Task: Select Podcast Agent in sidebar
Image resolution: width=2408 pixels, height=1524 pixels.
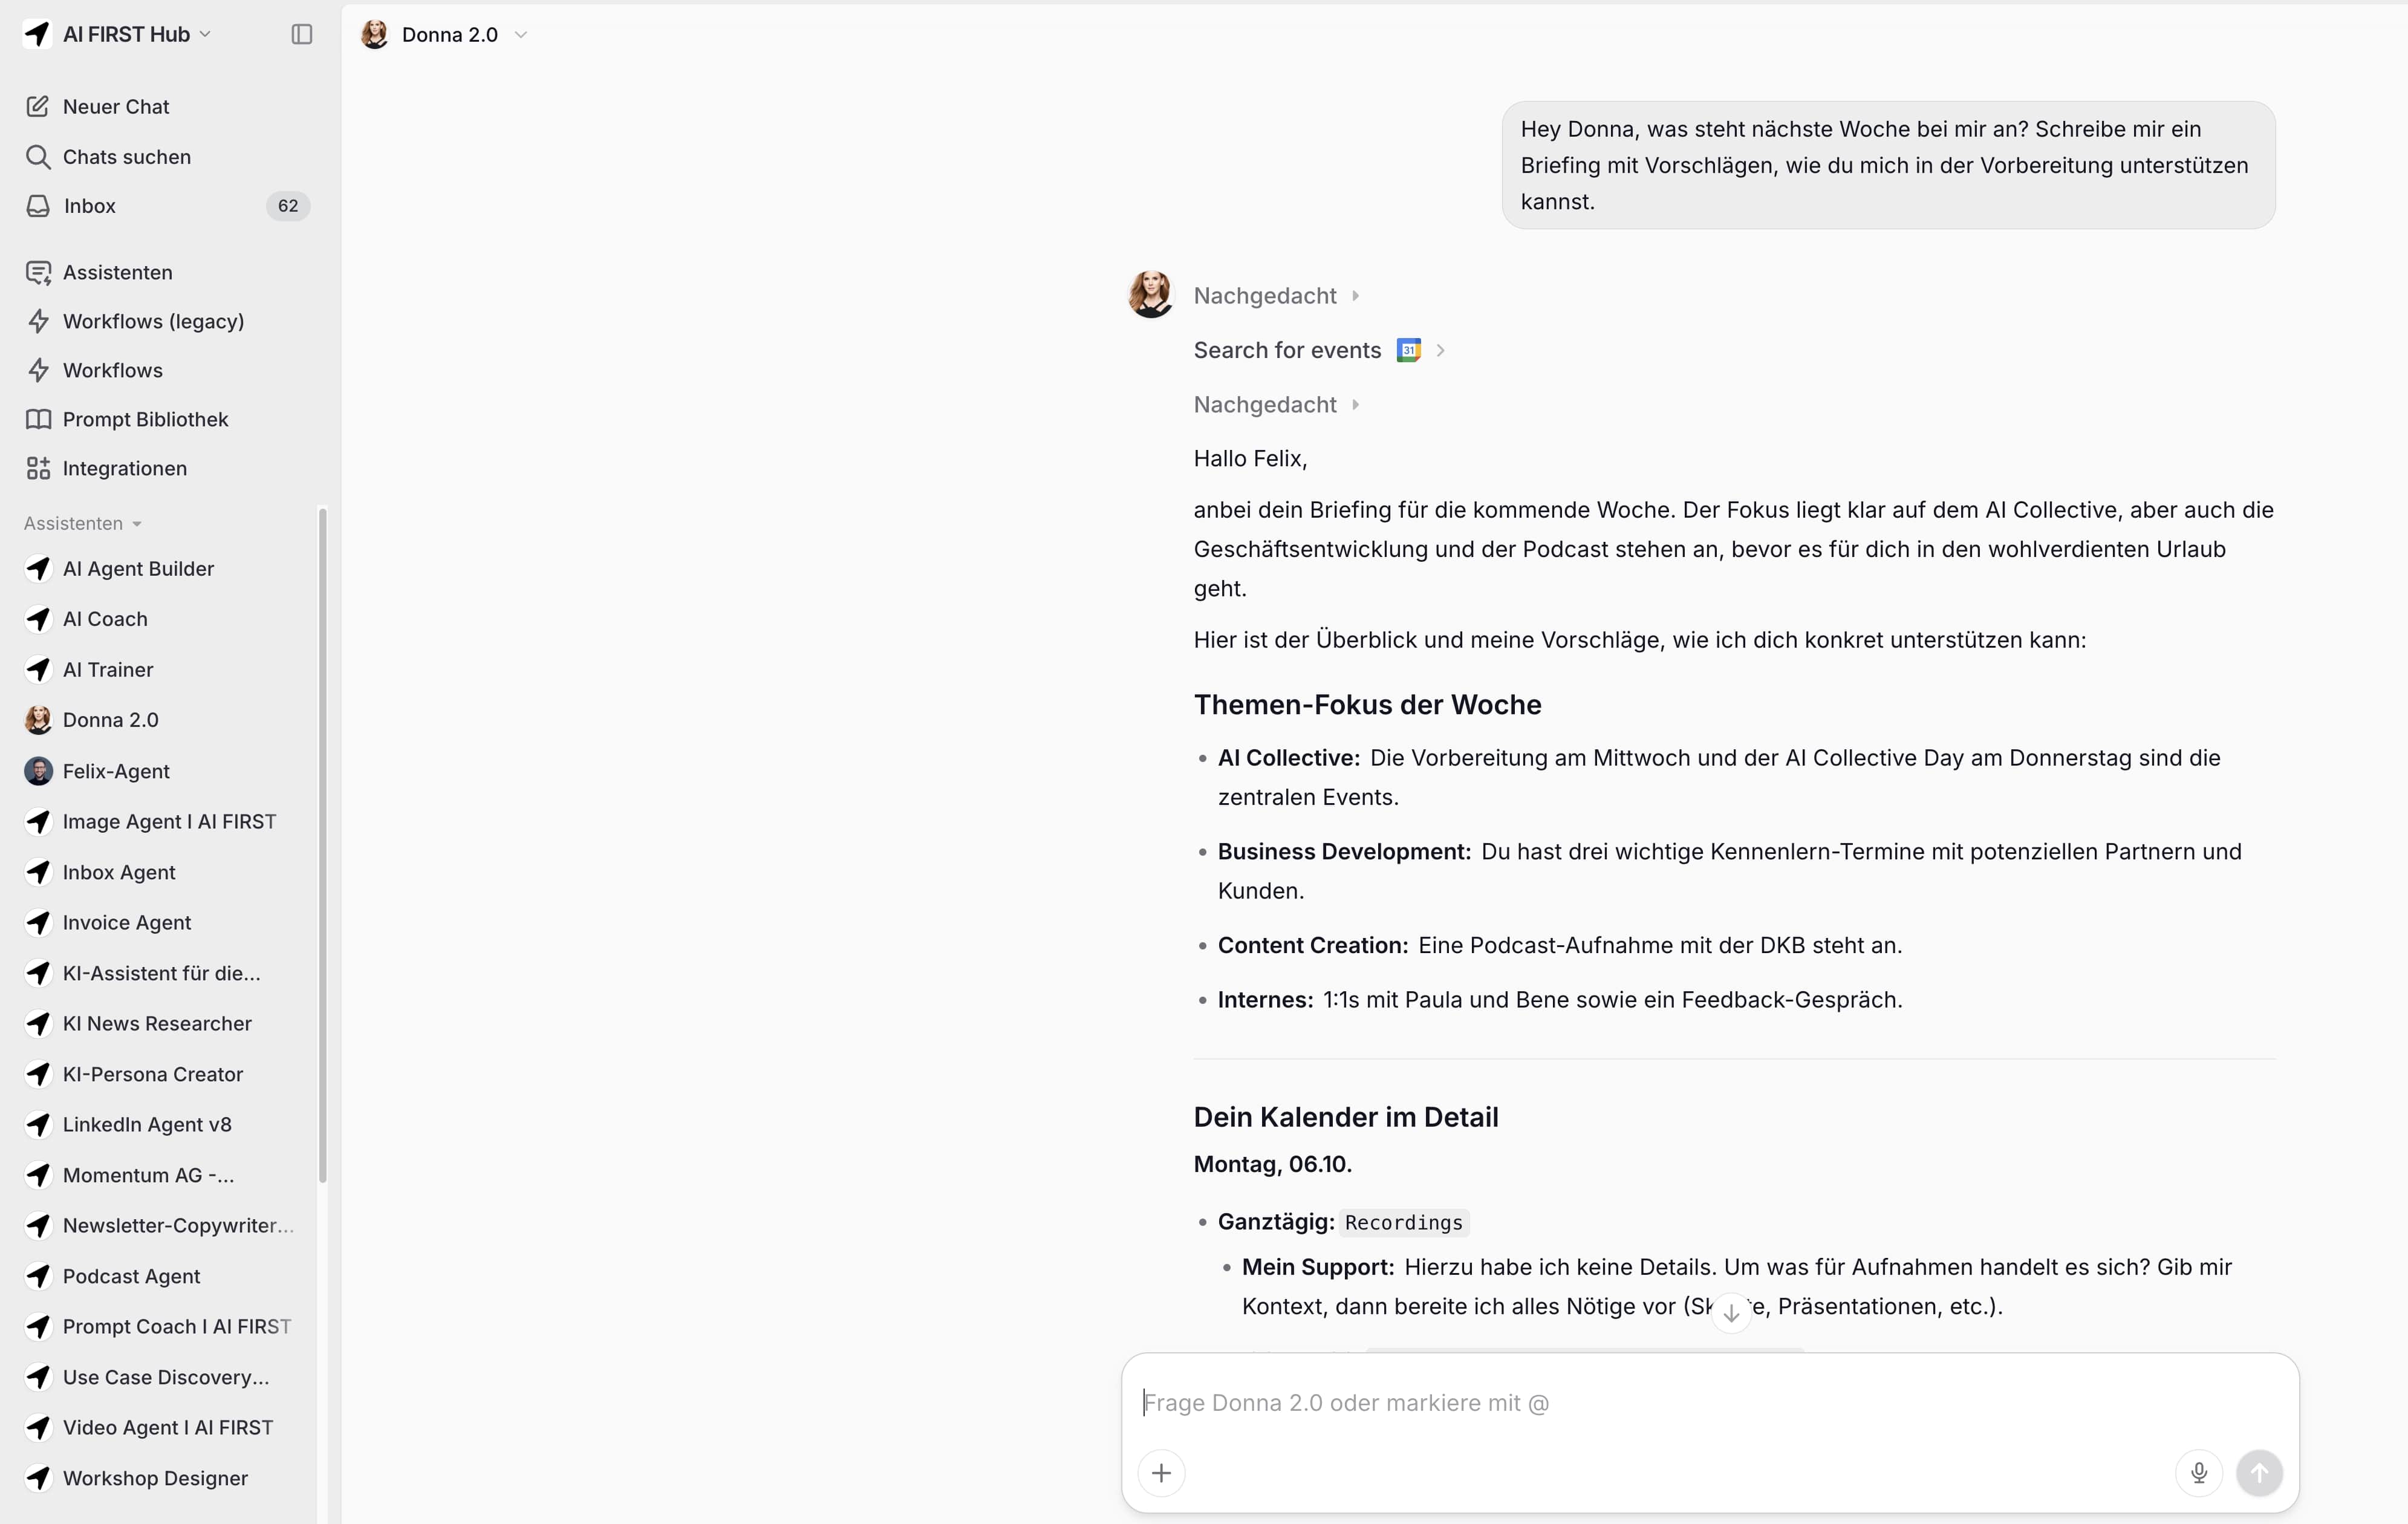Action: pyautogui.click(x=131, y=1276)
